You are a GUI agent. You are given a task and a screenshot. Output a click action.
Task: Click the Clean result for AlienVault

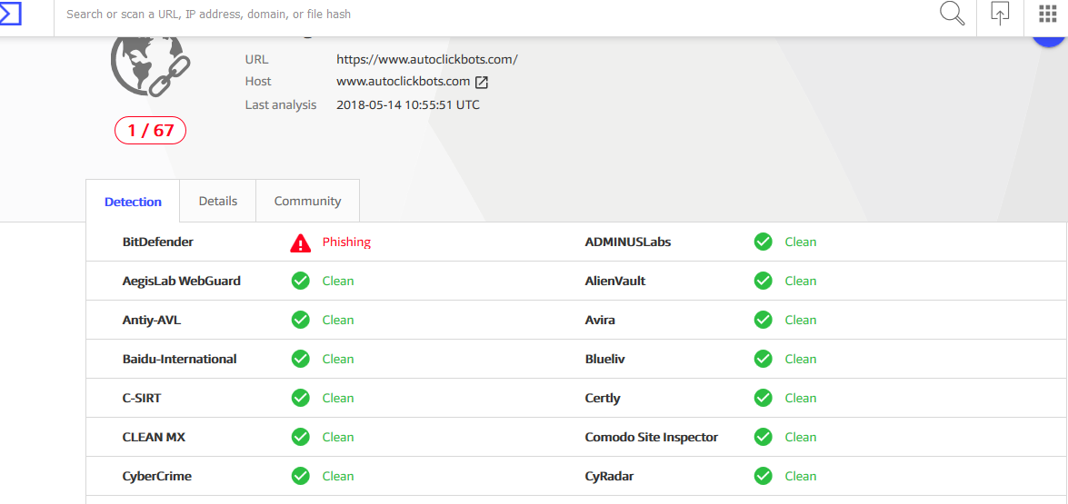click(801, 281)
